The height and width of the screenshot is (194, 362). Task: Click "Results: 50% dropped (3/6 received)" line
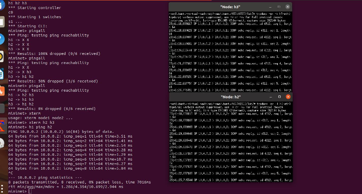(53, 81)
